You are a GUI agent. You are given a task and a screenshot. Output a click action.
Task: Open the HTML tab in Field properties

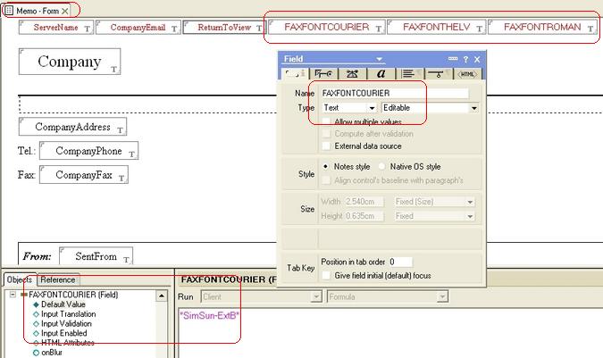click(467, 74)
